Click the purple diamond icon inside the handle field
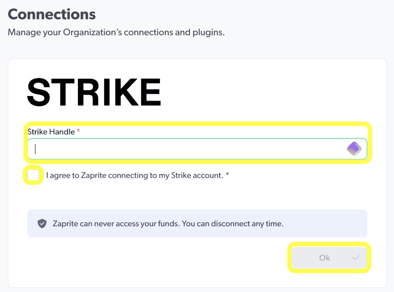 354,149
